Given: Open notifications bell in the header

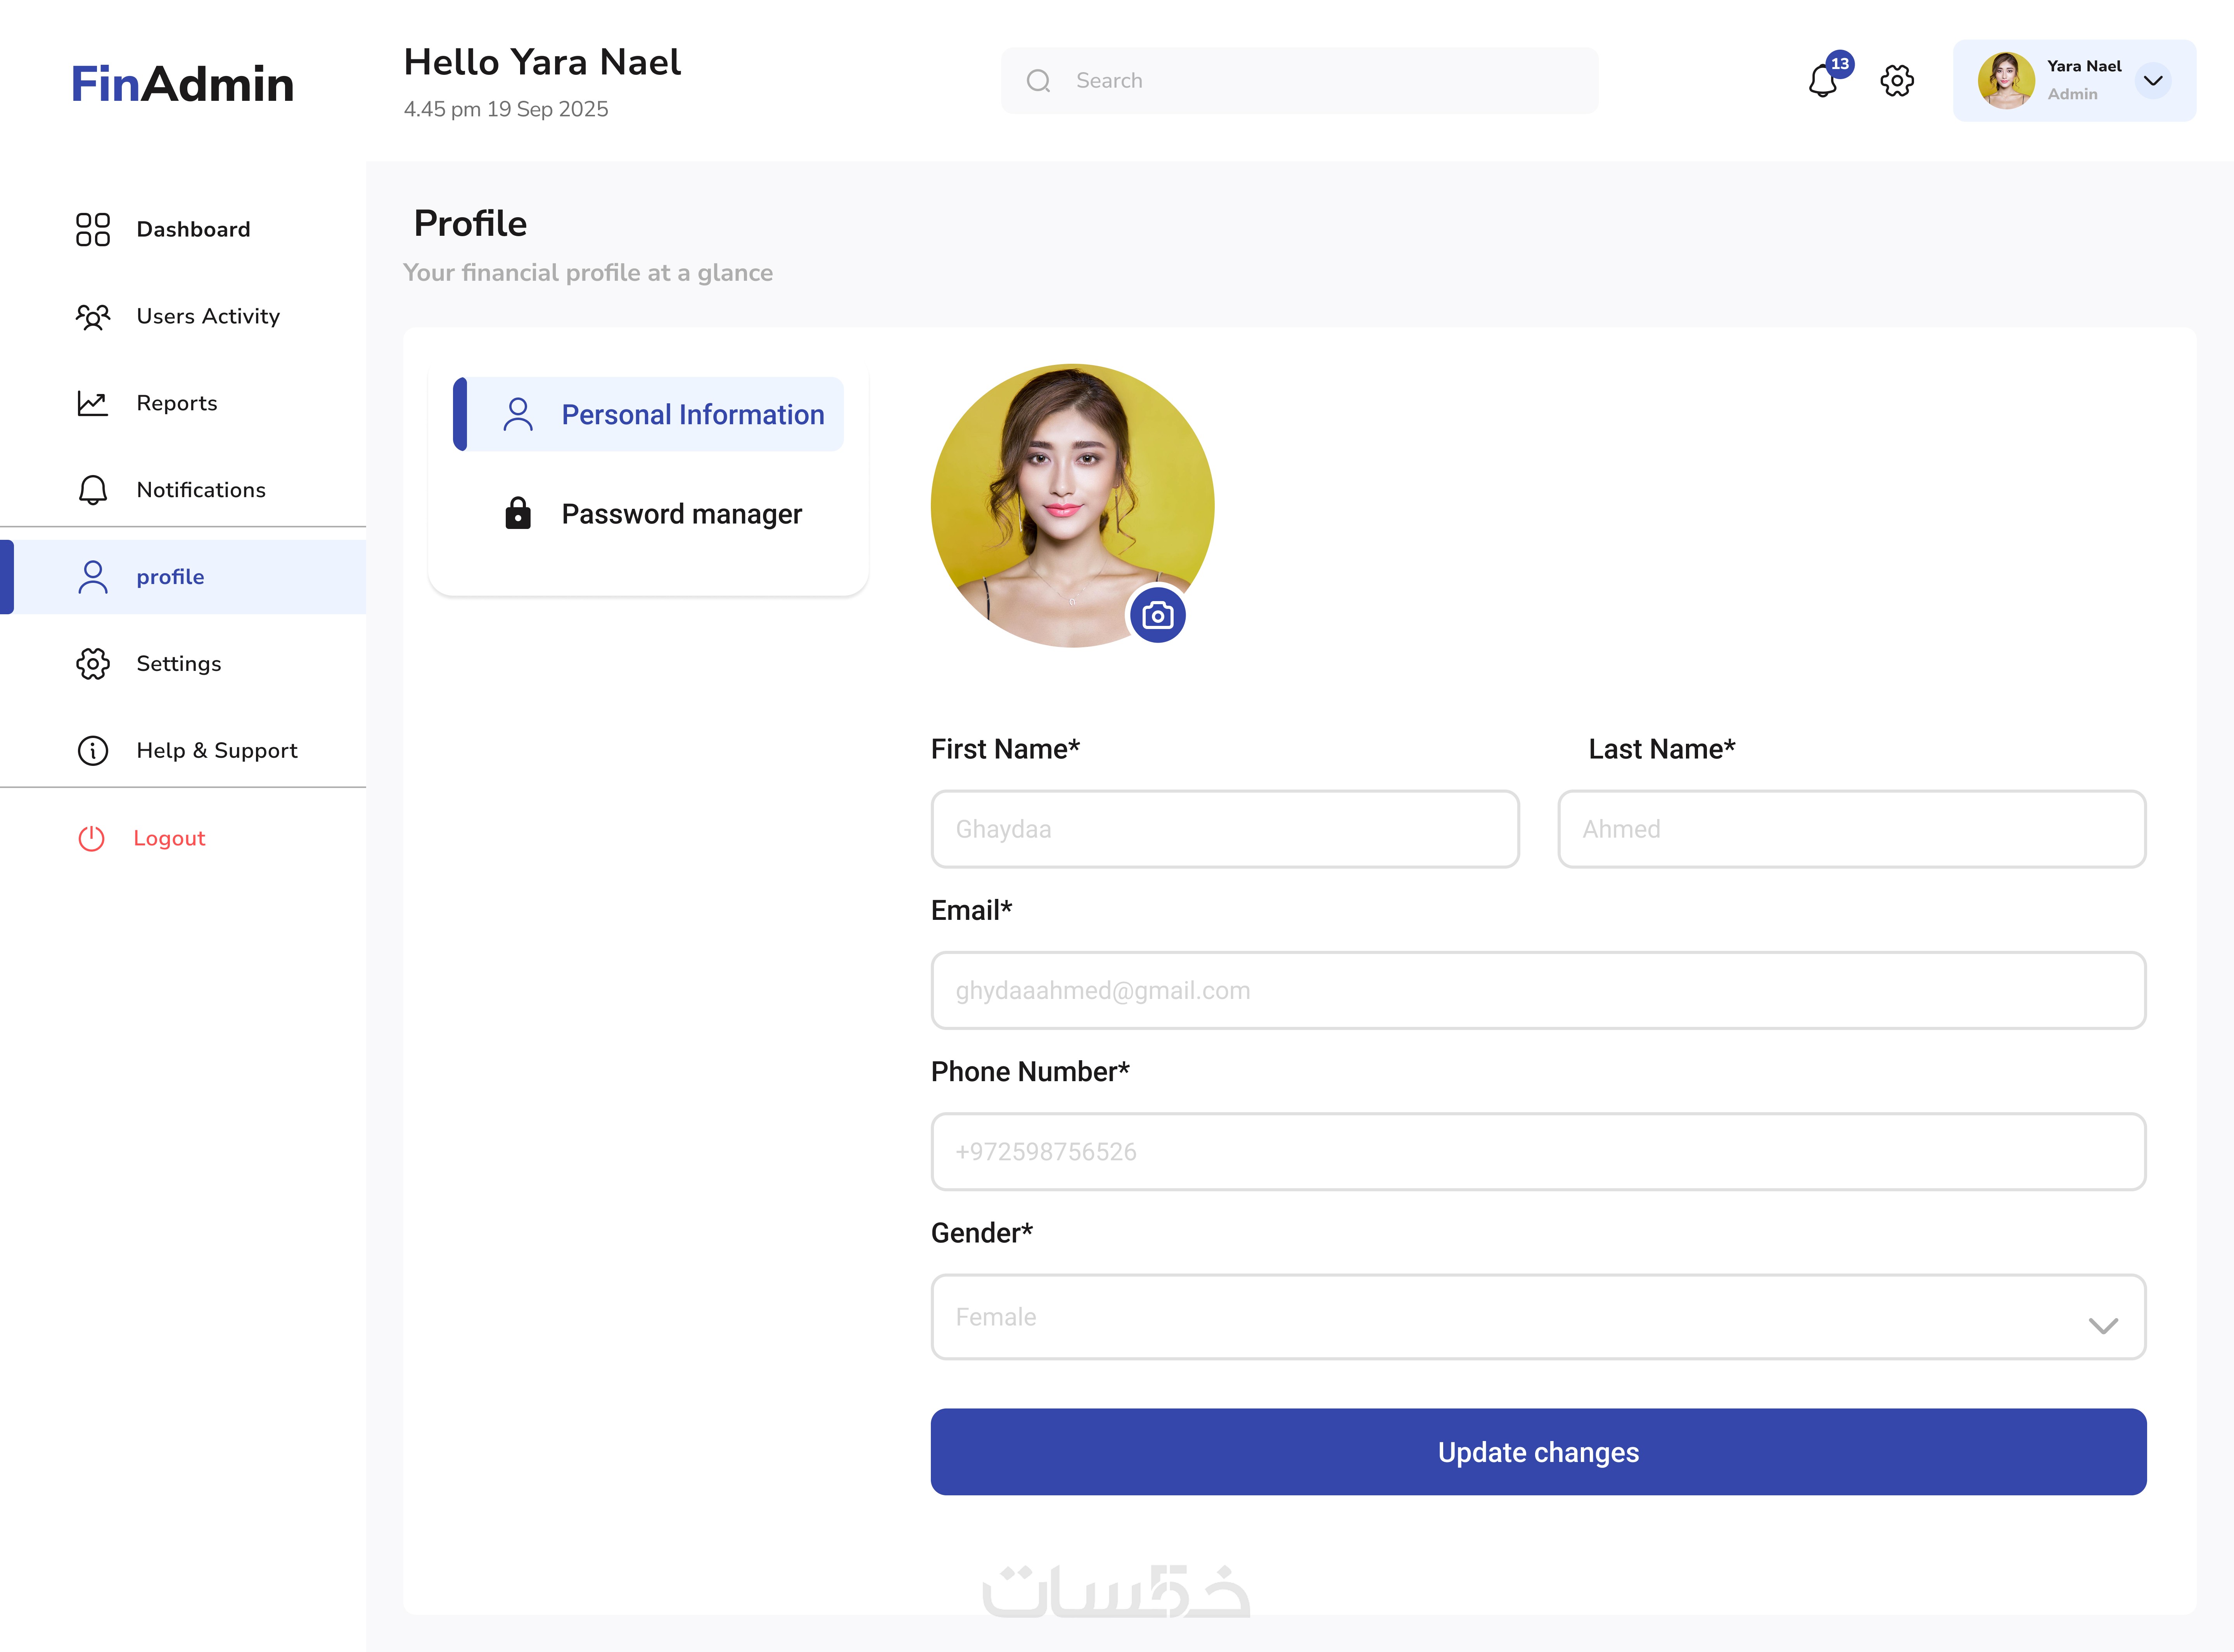Looking at the screenshot, I should [x=1823, y=81].
